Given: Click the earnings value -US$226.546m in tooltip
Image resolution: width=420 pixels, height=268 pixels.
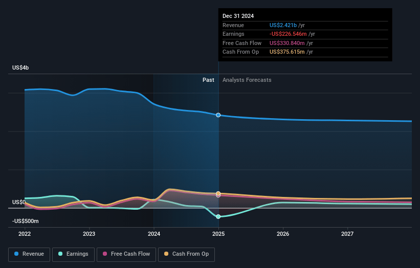Looking at the screenshot, I should pyautogui.click(x=288, y=34).
